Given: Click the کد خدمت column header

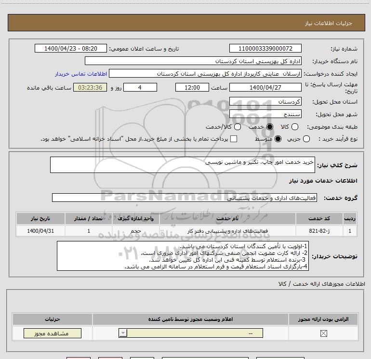Looking at the screenshot, I should pyautogui.click(x=319, y=218).
